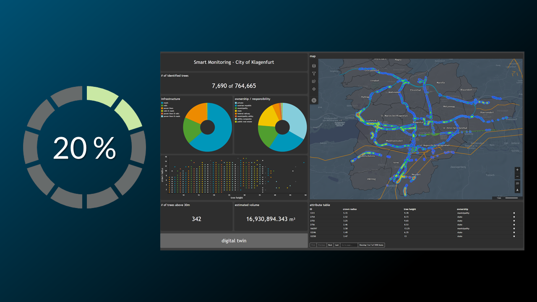Click 'Smart Monitoring - City of Klagenfurt' title
Screen dimensions: 537x302
pos(234,62)
